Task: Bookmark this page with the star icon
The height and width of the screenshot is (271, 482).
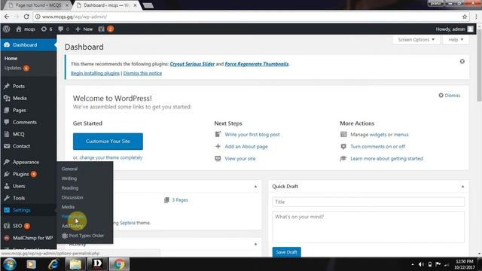Action: [465, 17]
